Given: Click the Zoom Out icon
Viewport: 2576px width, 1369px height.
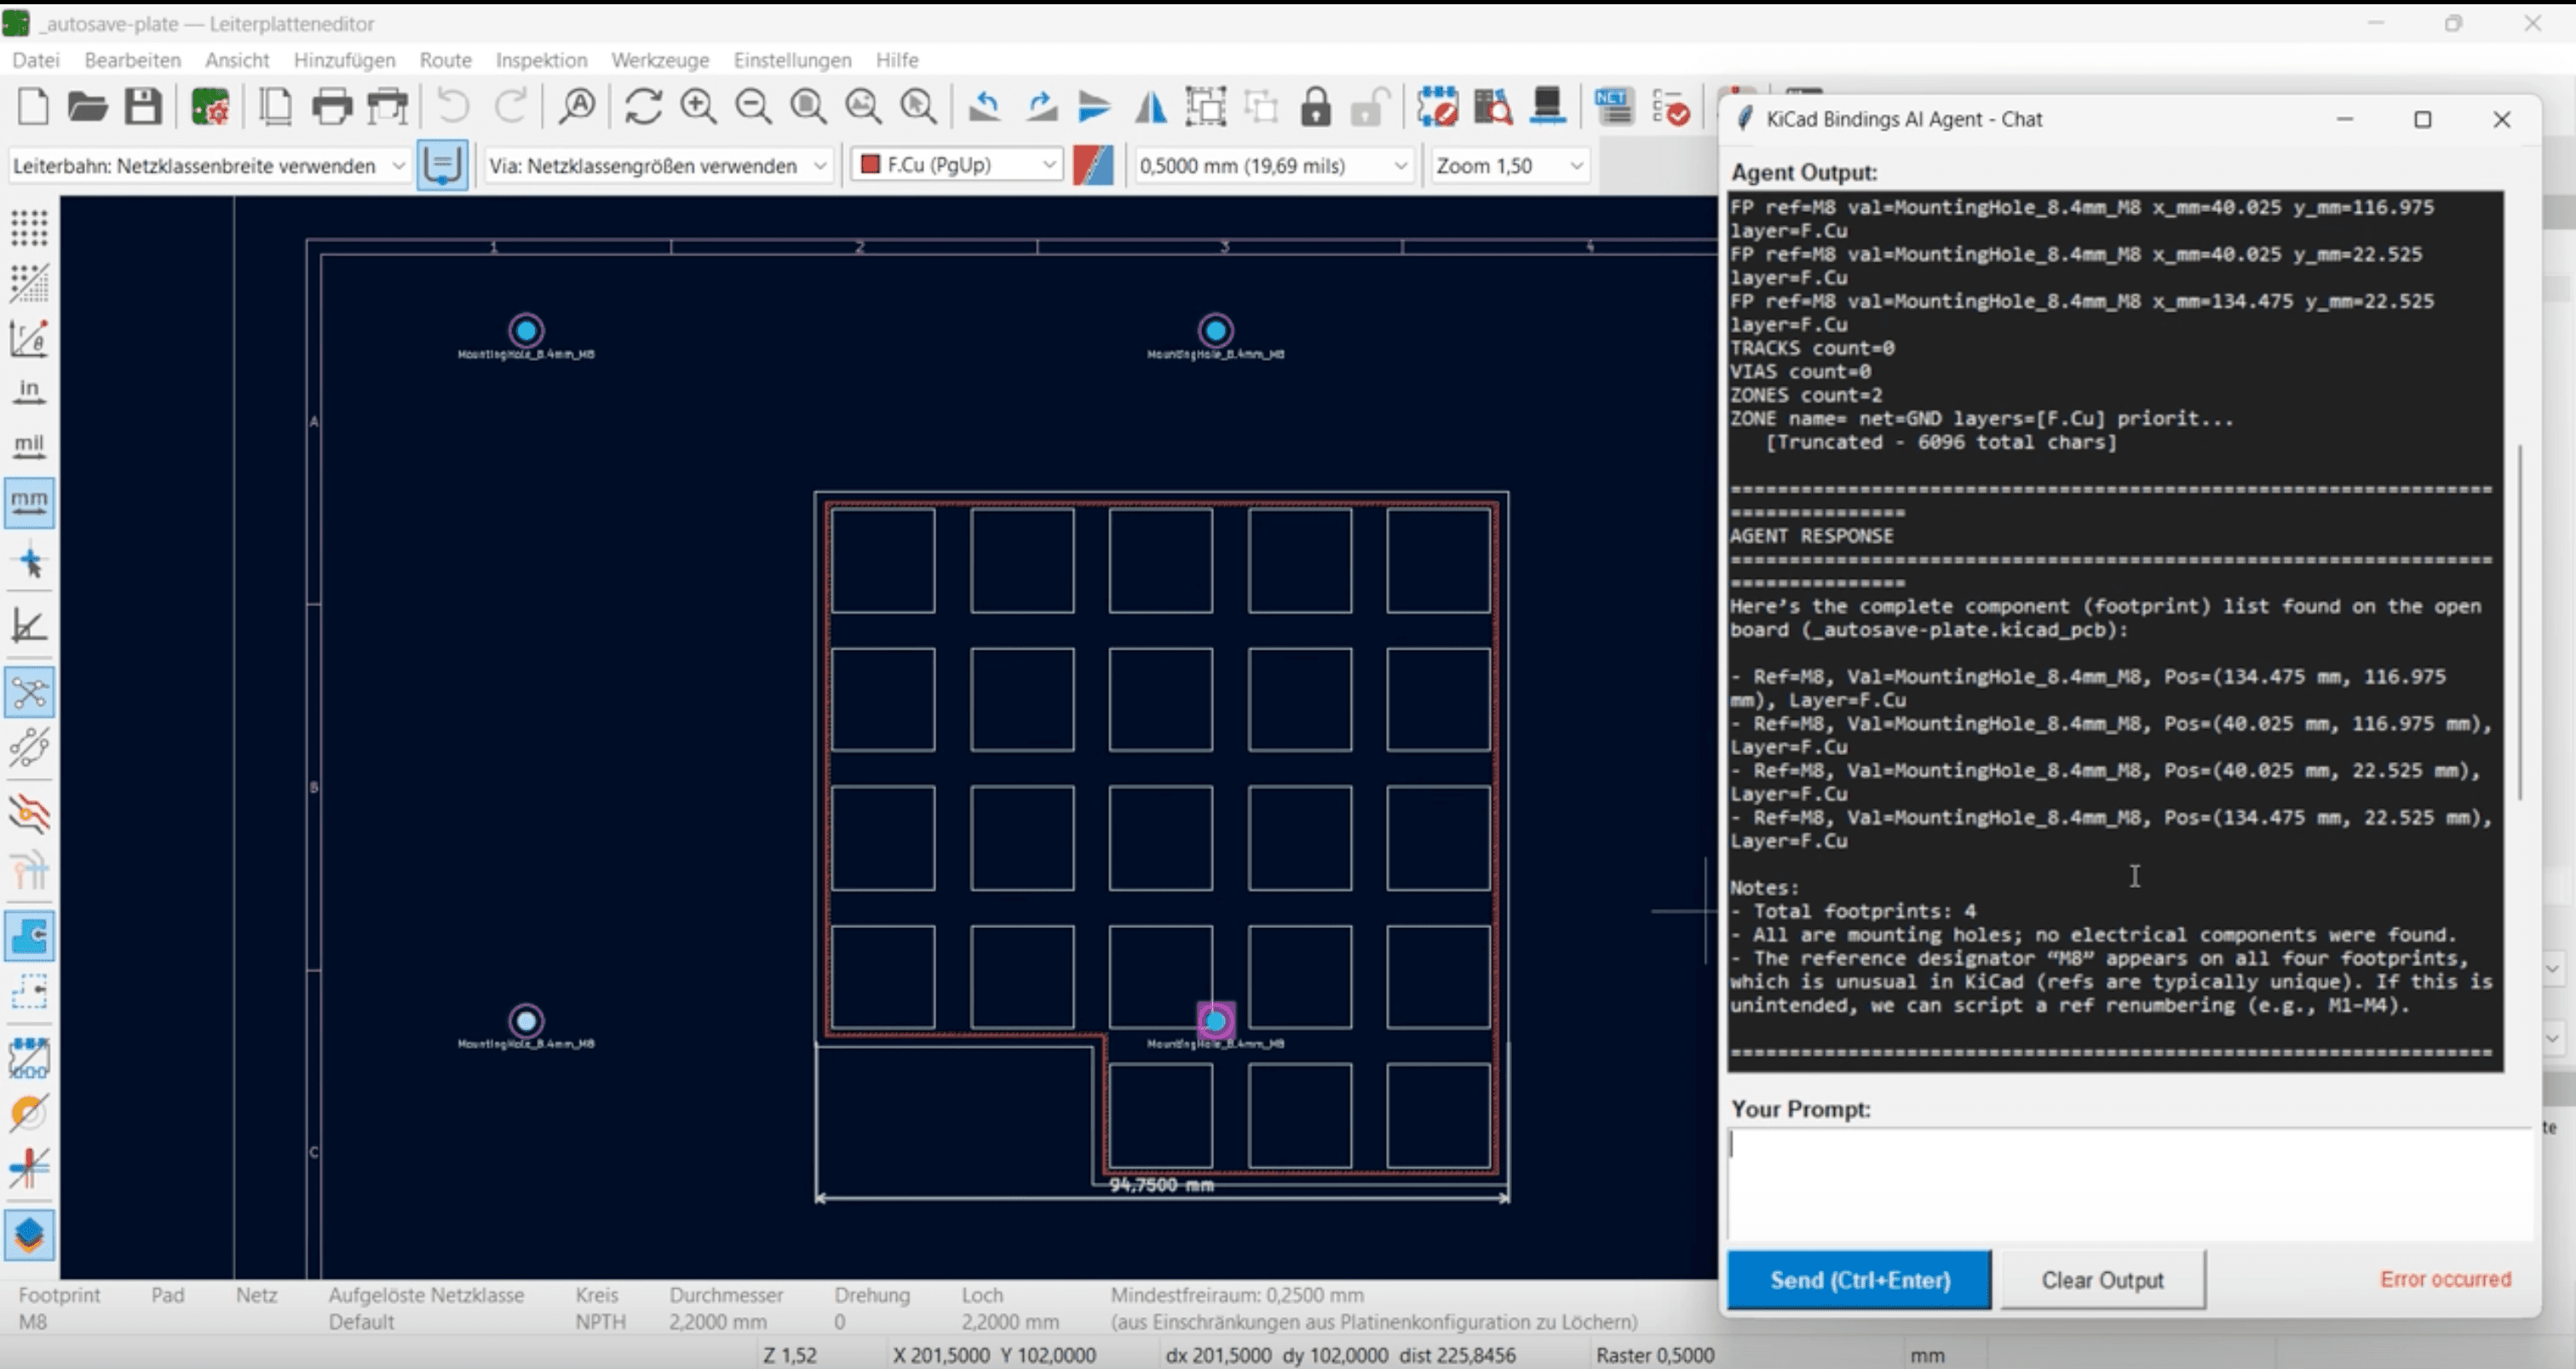Looking at the screenshot, I should click(x=753, y=106).
